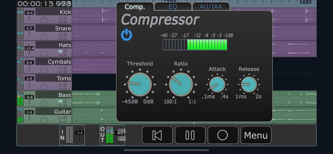Solo the Cymbals track

[65, 72]
